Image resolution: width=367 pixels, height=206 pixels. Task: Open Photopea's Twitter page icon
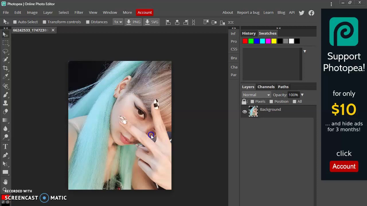[301, 13]
